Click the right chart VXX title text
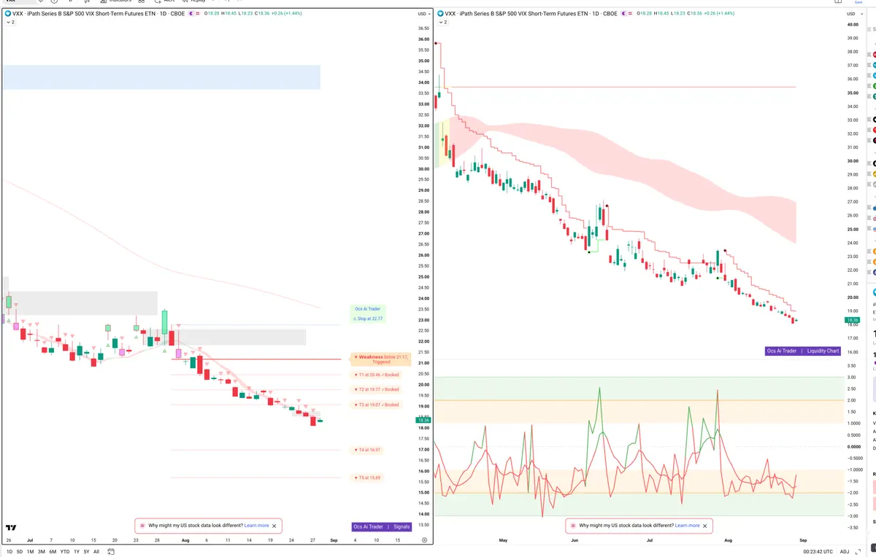The height and width of the screenshot is (557, 876). [530, 13]
